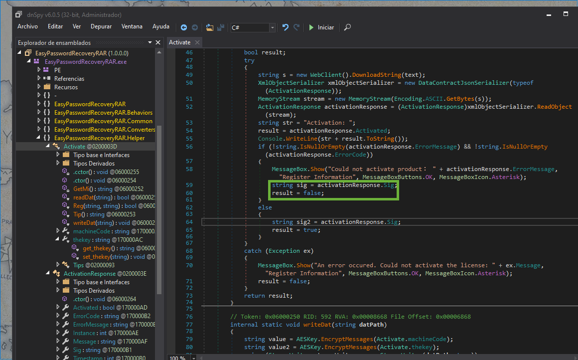578x360 pixels.
Task: Click the EasyPasswordRecoveryRAR assembly icon
Action: (28, 53)
